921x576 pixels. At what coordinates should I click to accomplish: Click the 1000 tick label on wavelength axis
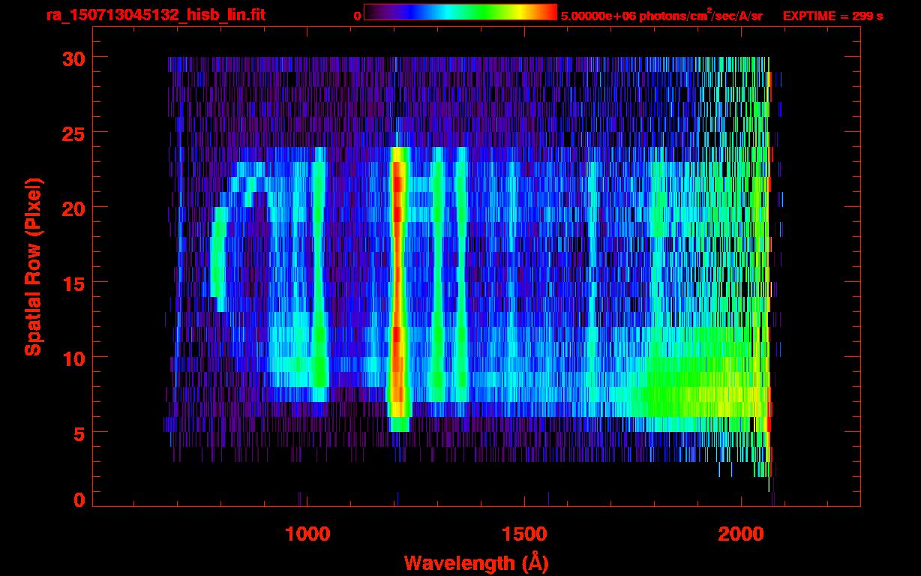tap(307, 534)
